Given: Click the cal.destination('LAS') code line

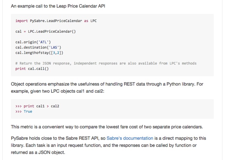Looking at the screenshot, I should pyautogui.click(x=36, y=47).
